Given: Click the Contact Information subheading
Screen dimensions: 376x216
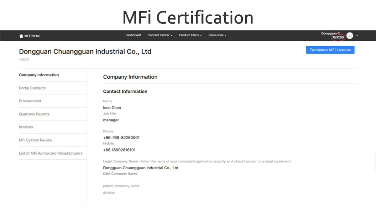Looking at the screenshot, I should pos(125,91).
